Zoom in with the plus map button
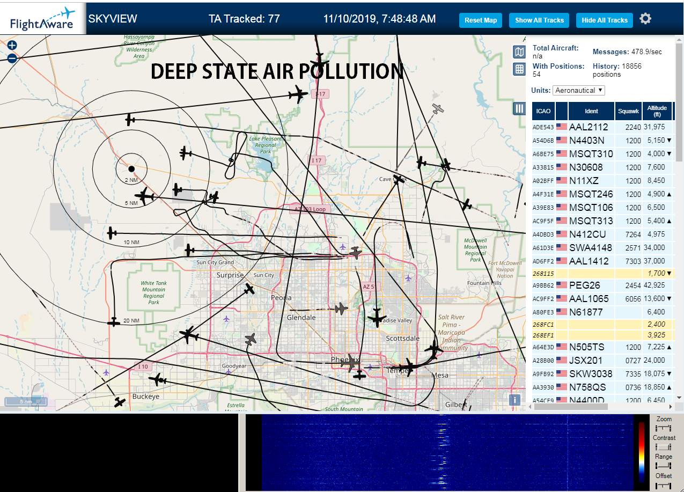Screen dimensions: 684x492 pos(12,46)
